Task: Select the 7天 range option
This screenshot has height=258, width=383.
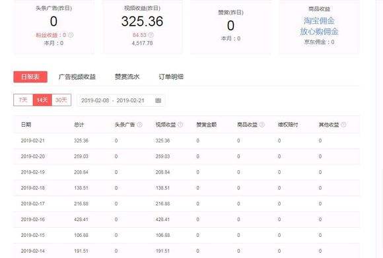Action: [23, 100]
